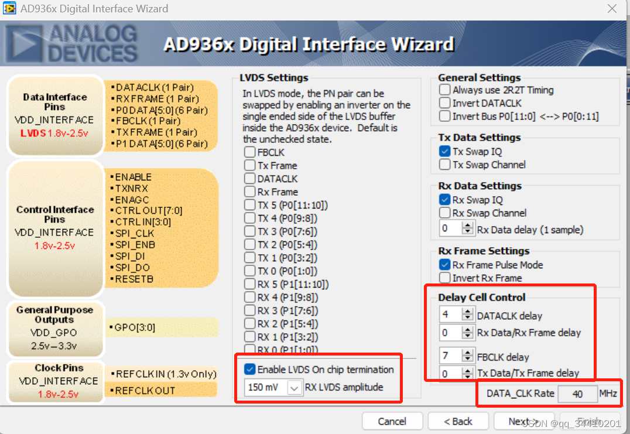Check Invert Bus P0[11:0] option

(444, 116)
